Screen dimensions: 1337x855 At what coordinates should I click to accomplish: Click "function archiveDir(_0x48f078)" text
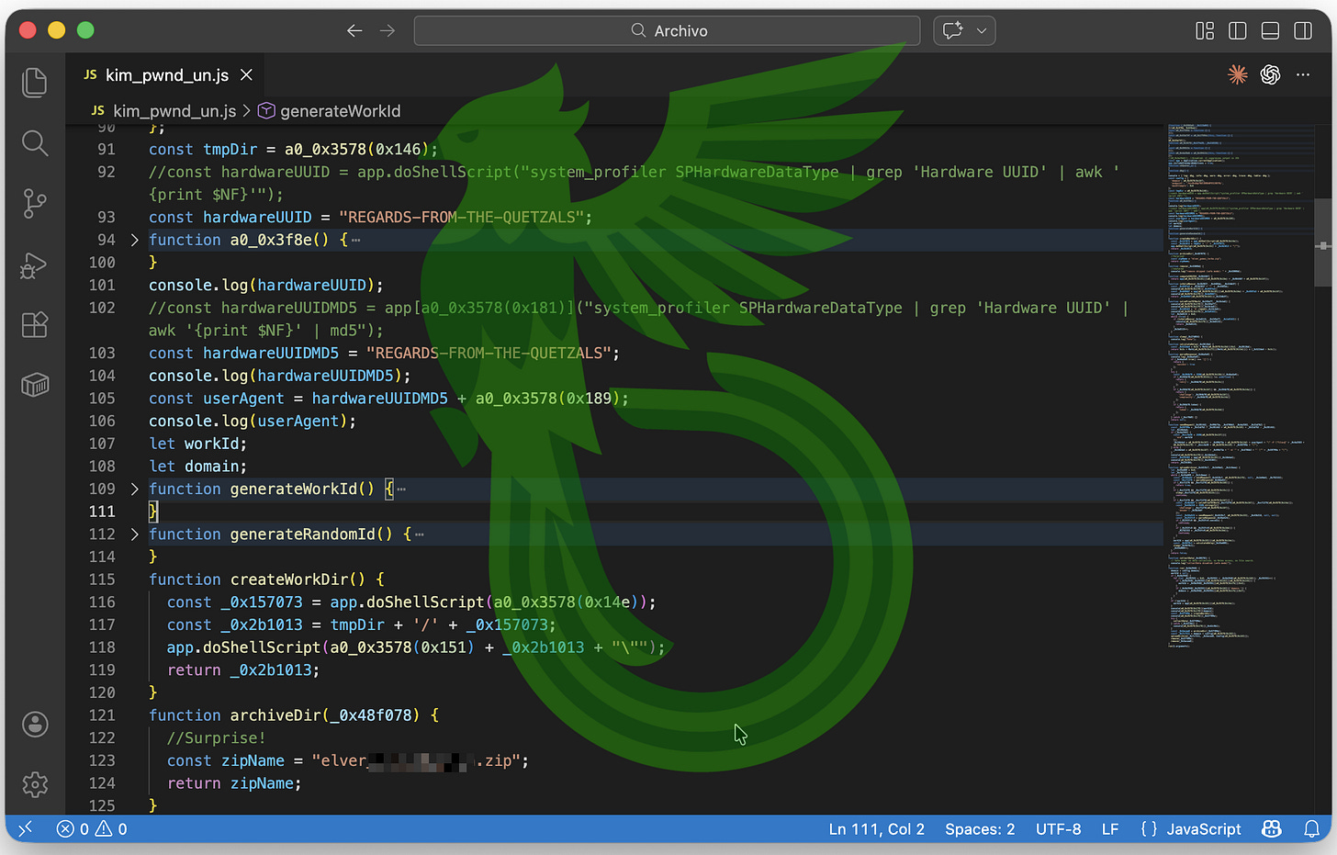point(285,715)
